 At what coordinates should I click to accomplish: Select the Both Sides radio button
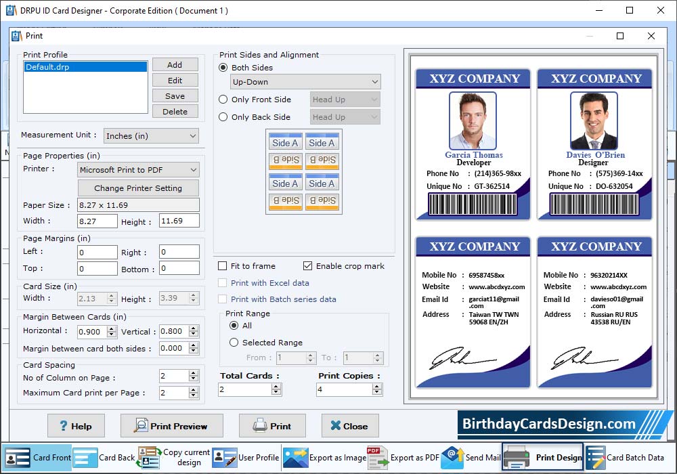(223, 67)
